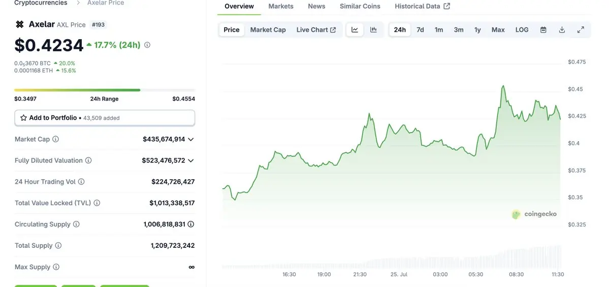Image resolution: width=609 pixels, height=287 pixels.
Task: Click the $0.4554 range high value
Action: click(184, 99)
